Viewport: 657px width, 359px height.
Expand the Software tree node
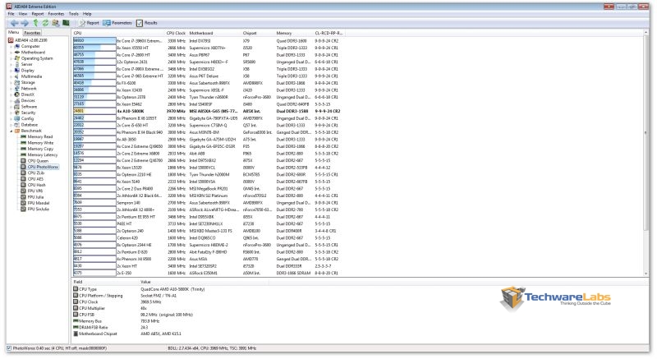tap(11, 107)
